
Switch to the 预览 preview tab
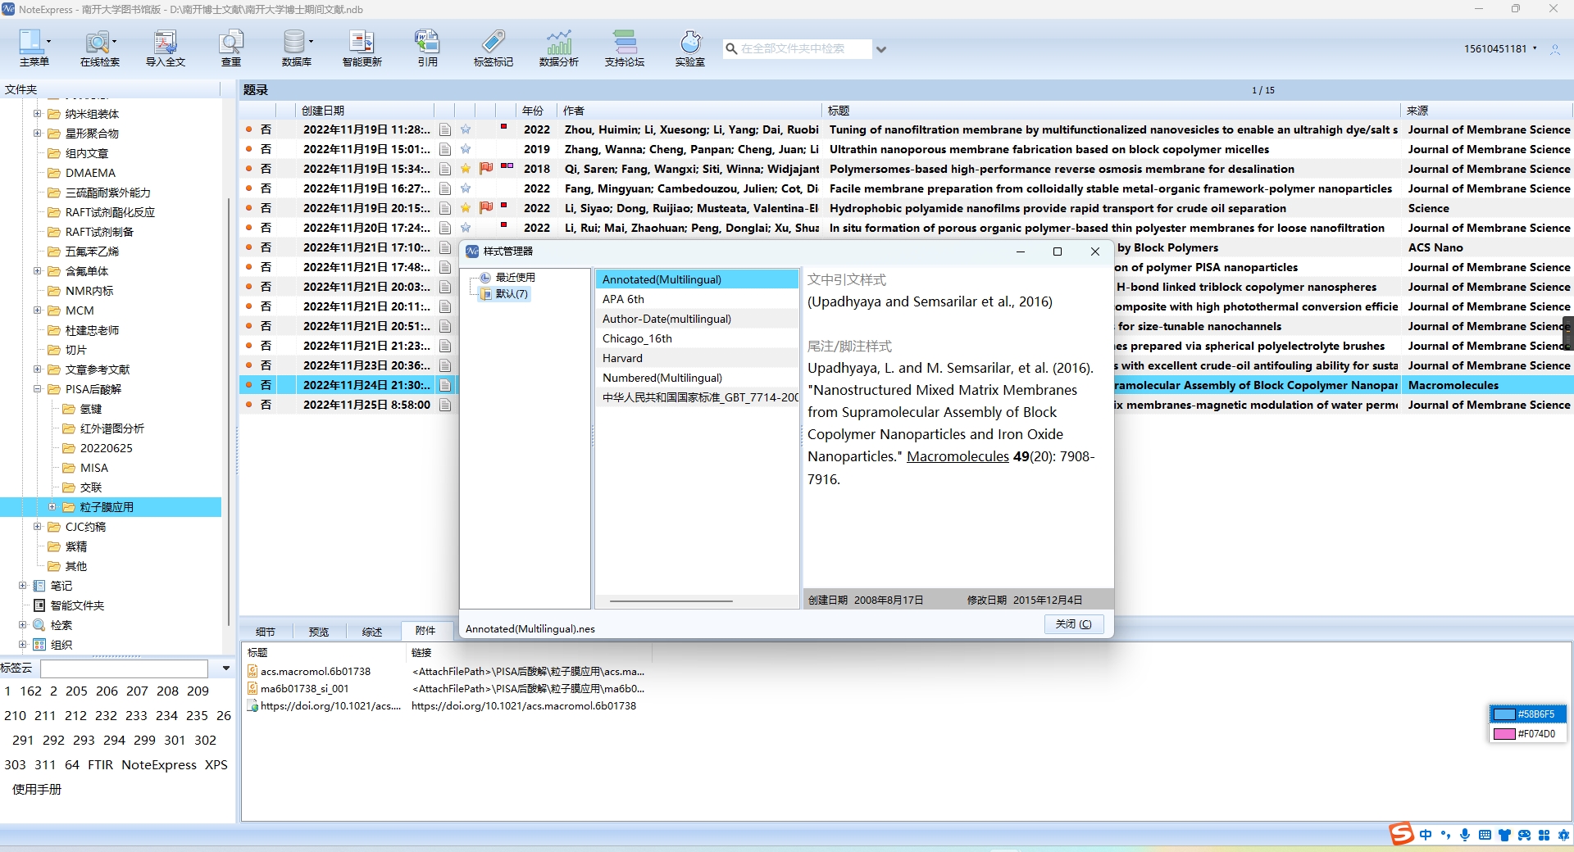pyautogui.click(x=319, y=632)
